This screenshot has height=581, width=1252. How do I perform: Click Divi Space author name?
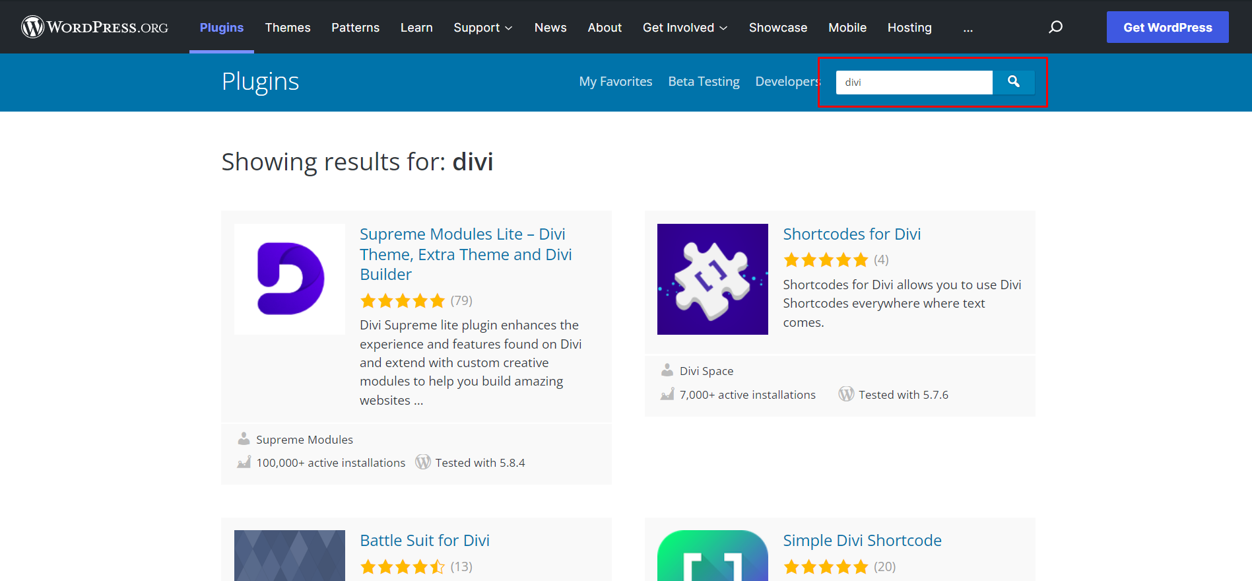pos(706,371)
